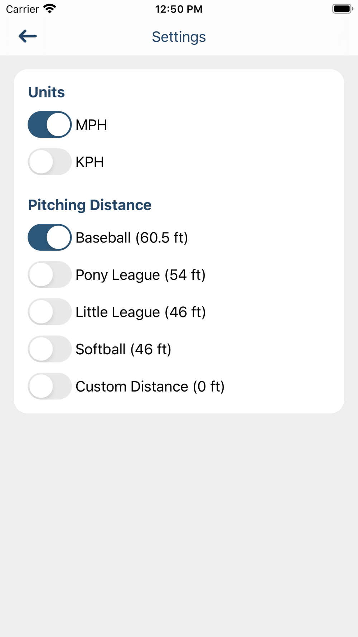Tap the Settings title in the header
Image resolution: width=358 pixels, height=637 pixels.
pos(179,37)
